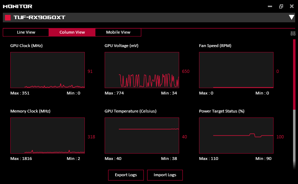Minimize the Monitor window

(270, 6)
